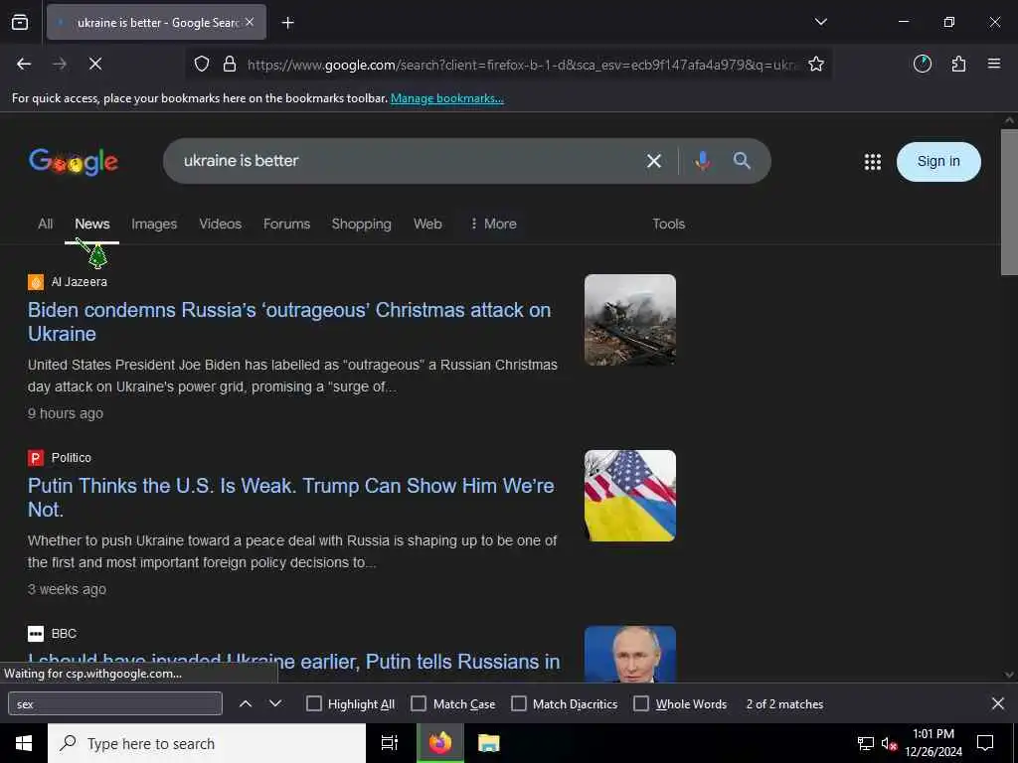The height and width of the screenshot is (763, 1018).
Task: Switch to the Shopping tab
Action: click(x=362, y=224)
